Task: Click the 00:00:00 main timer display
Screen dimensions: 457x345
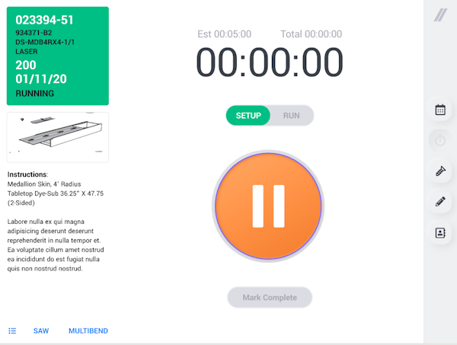Action: click(270, 62)
